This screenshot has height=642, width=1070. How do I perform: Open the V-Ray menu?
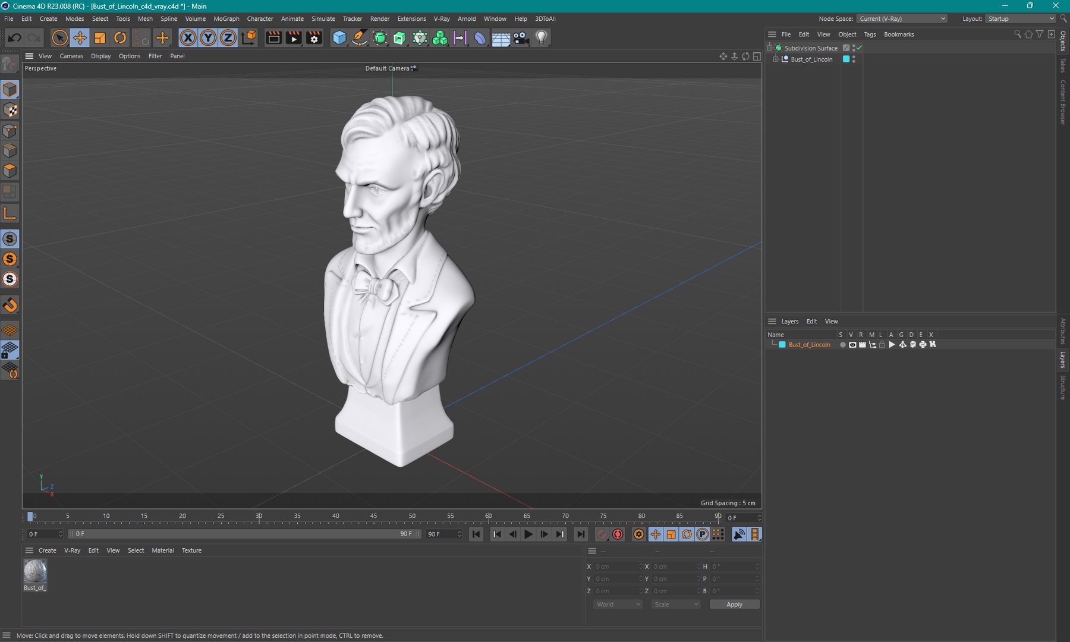click(x=442, y=18)
